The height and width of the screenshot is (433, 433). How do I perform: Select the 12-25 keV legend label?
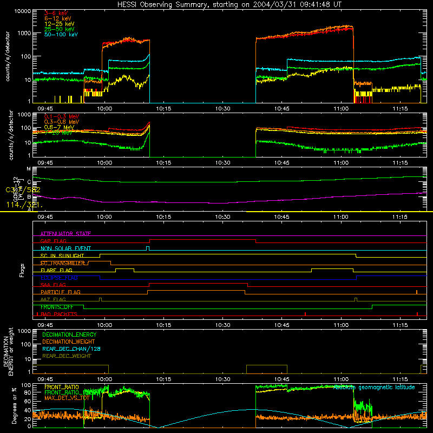pos(59,24)
